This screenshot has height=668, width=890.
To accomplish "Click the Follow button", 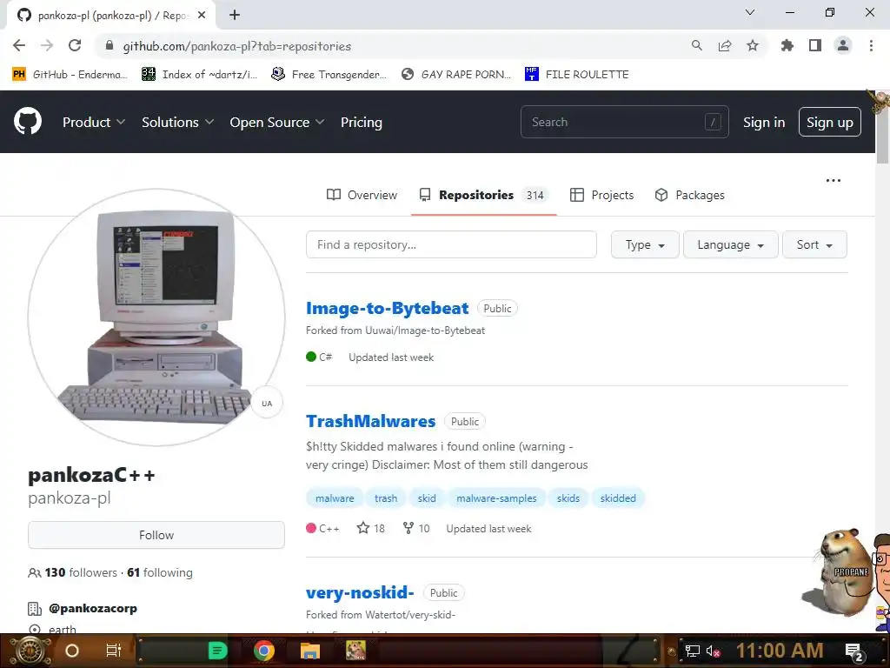I will (156, 535).
